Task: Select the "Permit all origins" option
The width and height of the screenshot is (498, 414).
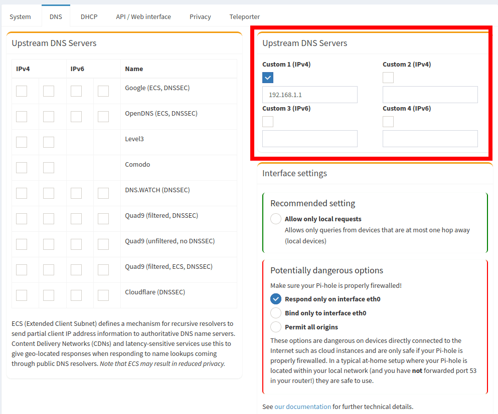Action: pyautogui.click(x=276, y=327)
